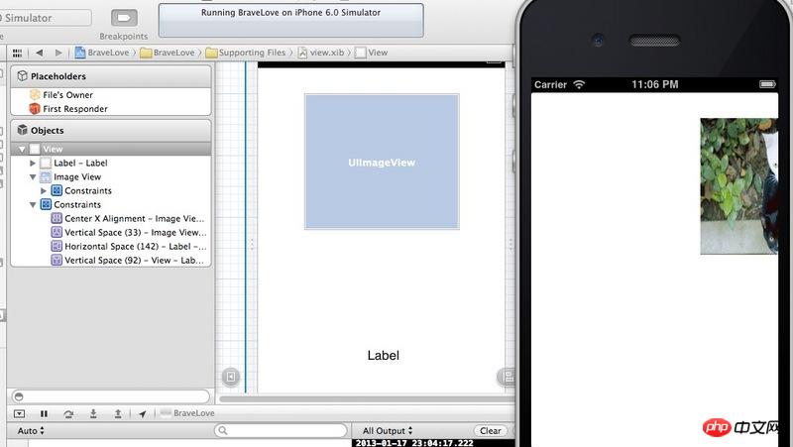Click the simulate location arrow icon
The width and height of the screenshot is (793, 447).
(142, 413)
